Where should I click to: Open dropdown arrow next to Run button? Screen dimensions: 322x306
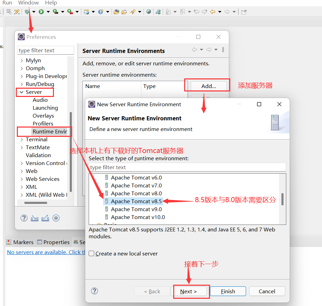tap(48, 12)
